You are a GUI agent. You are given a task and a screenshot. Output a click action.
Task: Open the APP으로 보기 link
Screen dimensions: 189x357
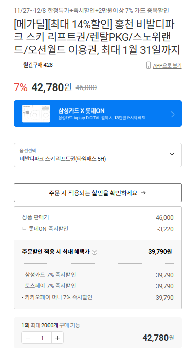pos(167,65)
